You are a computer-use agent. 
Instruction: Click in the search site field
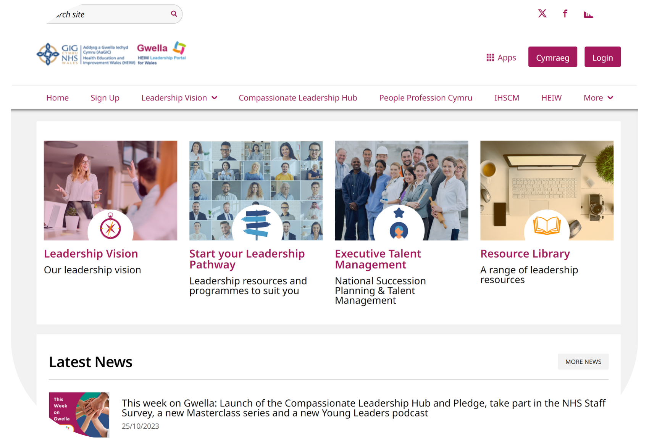(x=109, y=14)
